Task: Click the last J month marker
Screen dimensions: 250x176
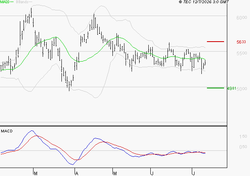Action: click(193, 174)
